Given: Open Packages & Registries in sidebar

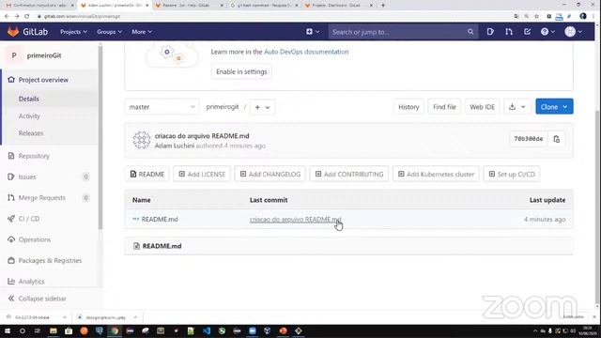Looking at the screenshot, I should pos(51,260).
